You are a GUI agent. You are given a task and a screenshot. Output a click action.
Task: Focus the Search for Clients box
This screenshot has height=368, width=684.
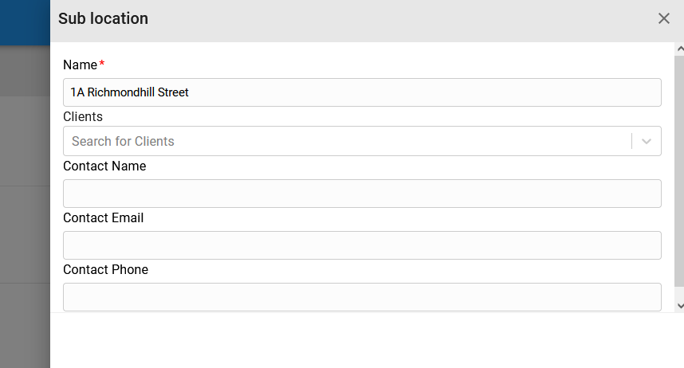(348, 141)
